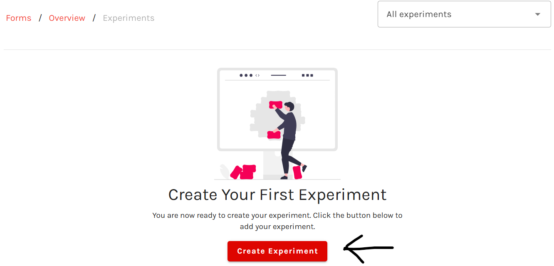The width and height of the screenshot is (554, 266).
Task: Navigate to Forms via breadcrumb
Action: click(x=18, y=18)
